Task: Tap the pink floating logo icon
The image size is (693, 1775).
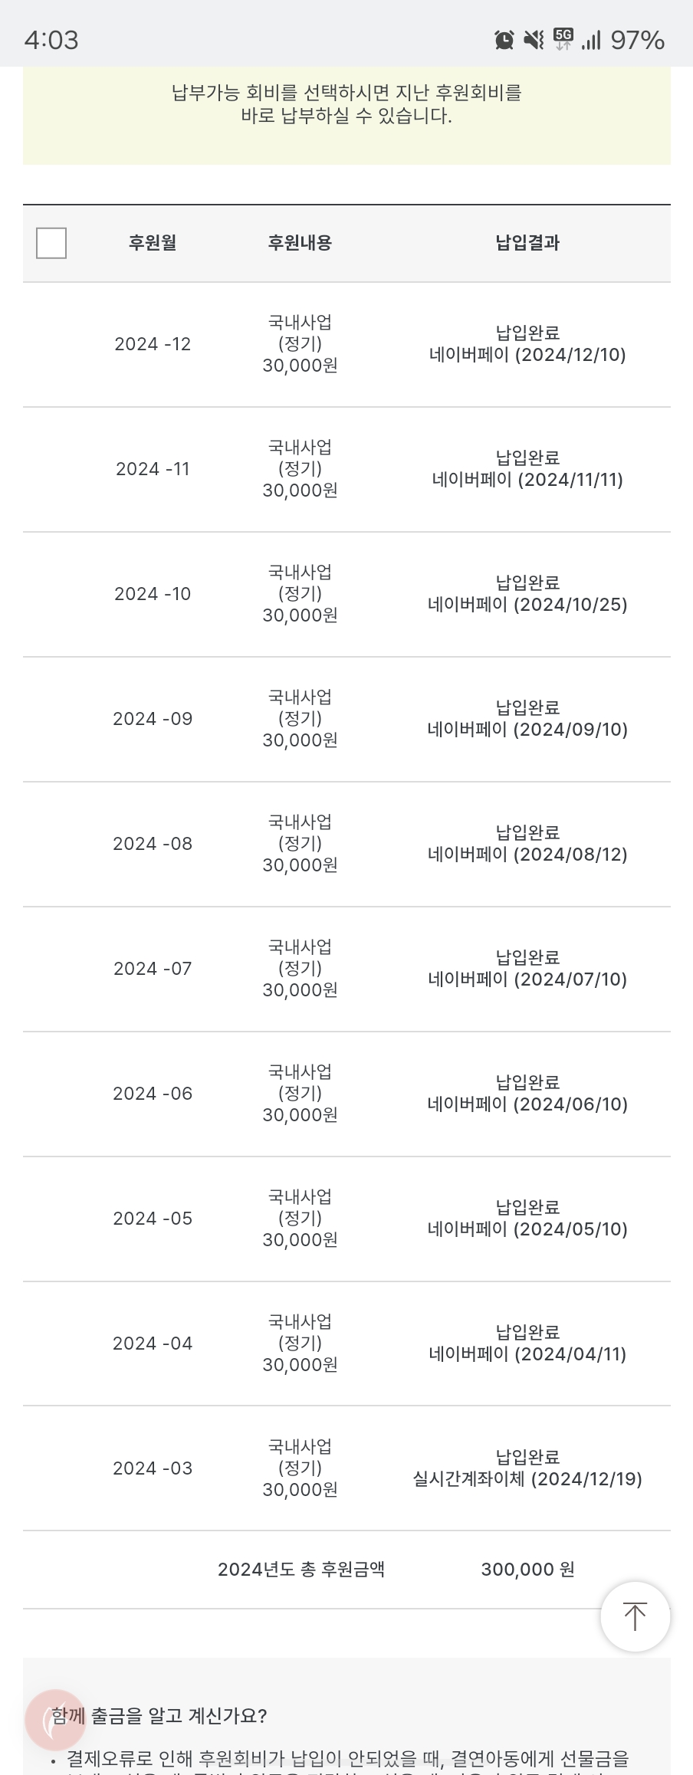Action: coord(54,1719)
